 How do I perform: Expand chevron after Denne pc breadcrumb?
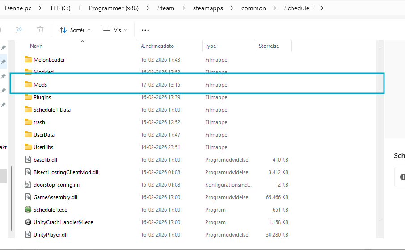coord(40,8)
